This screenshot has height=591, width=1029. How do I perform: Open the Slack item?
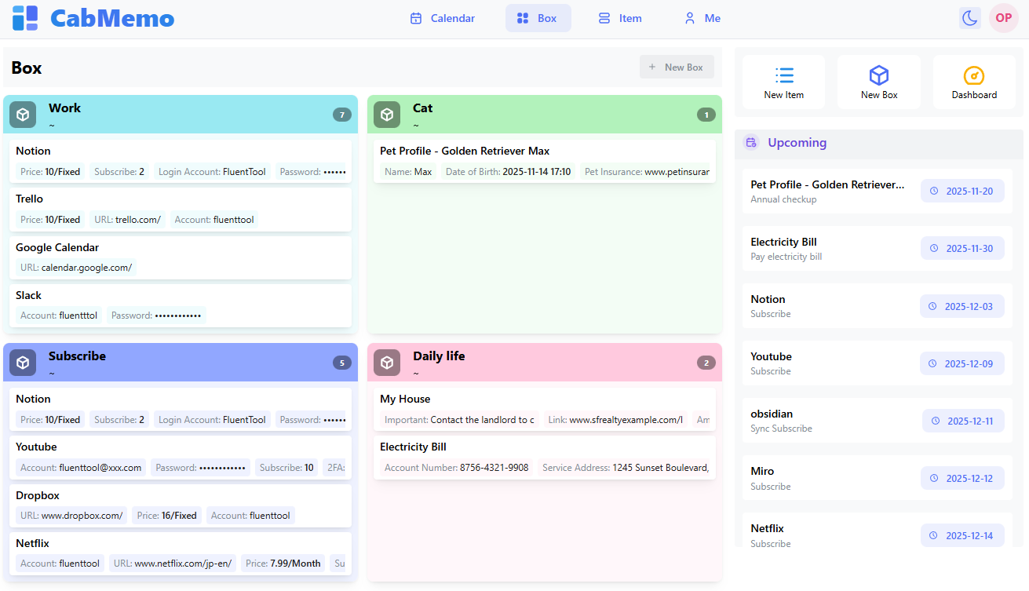point(181,306)
